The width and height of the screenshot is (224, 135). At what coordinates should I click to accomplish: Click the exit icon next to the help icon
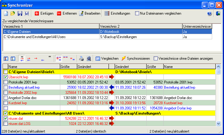[218, 14]
